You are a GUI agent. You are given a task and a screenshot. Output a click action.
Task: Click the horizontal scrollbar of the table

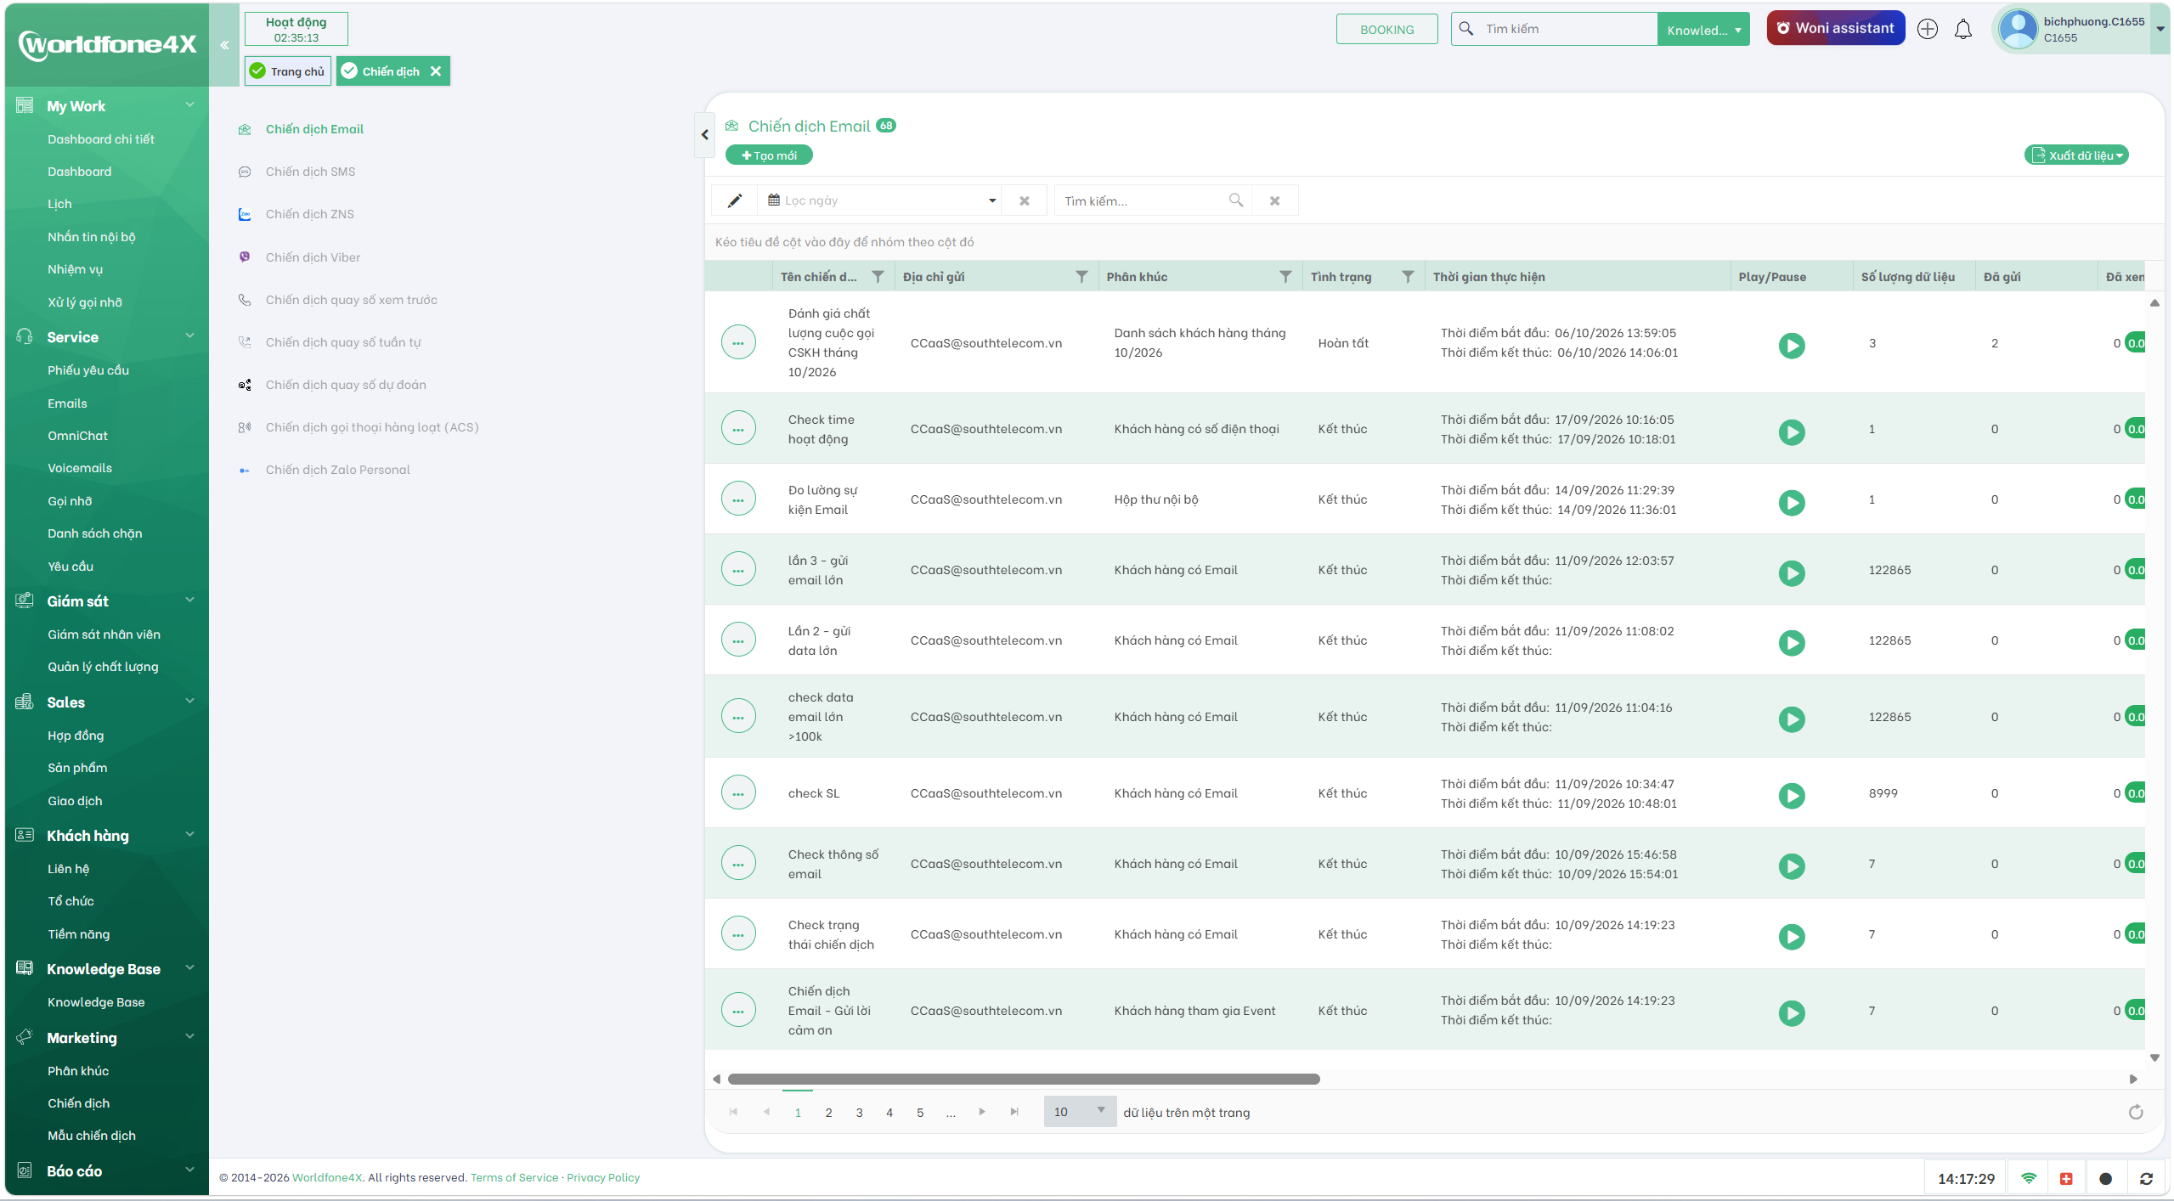(x=1024, y=1079)
